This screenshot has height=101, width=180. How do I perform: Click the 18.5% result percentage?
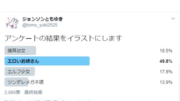[166, 51]
